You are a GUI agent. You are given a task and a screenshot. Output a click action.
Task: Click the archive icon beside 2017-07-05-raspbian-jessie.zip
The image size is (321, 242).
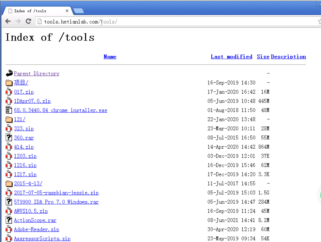9,192
